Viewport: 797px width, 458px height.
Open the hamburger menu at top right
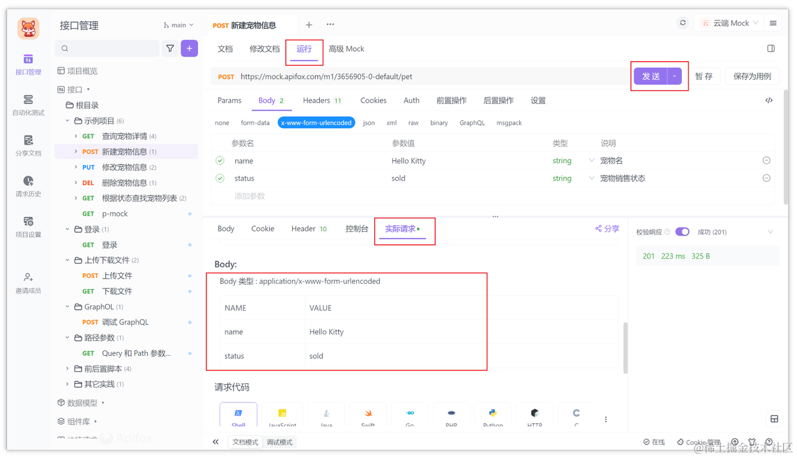tap(773, 23)
